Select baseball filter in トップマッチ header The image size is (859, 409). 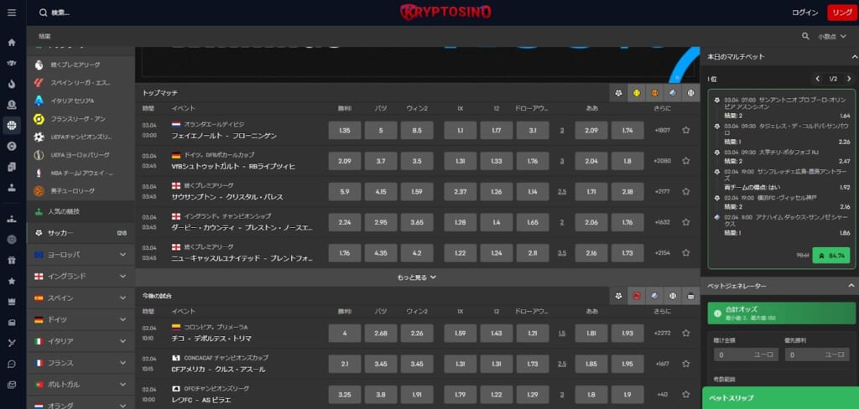pyautogui.click(x=691, y=93)
